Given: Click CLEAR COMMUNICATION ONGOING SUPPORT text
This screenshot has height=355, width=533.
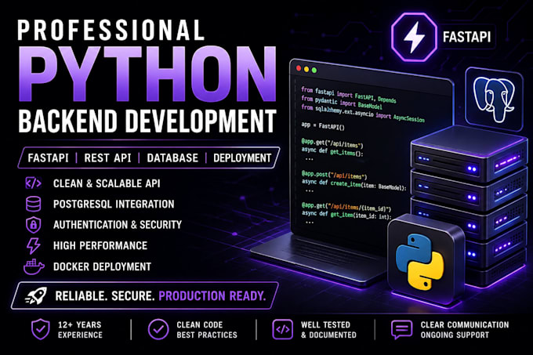Looking at the screenshot, I should pos(465,329).
